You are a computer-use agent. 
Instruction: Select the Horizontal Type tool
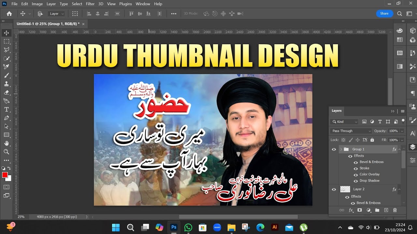point(6,109)
